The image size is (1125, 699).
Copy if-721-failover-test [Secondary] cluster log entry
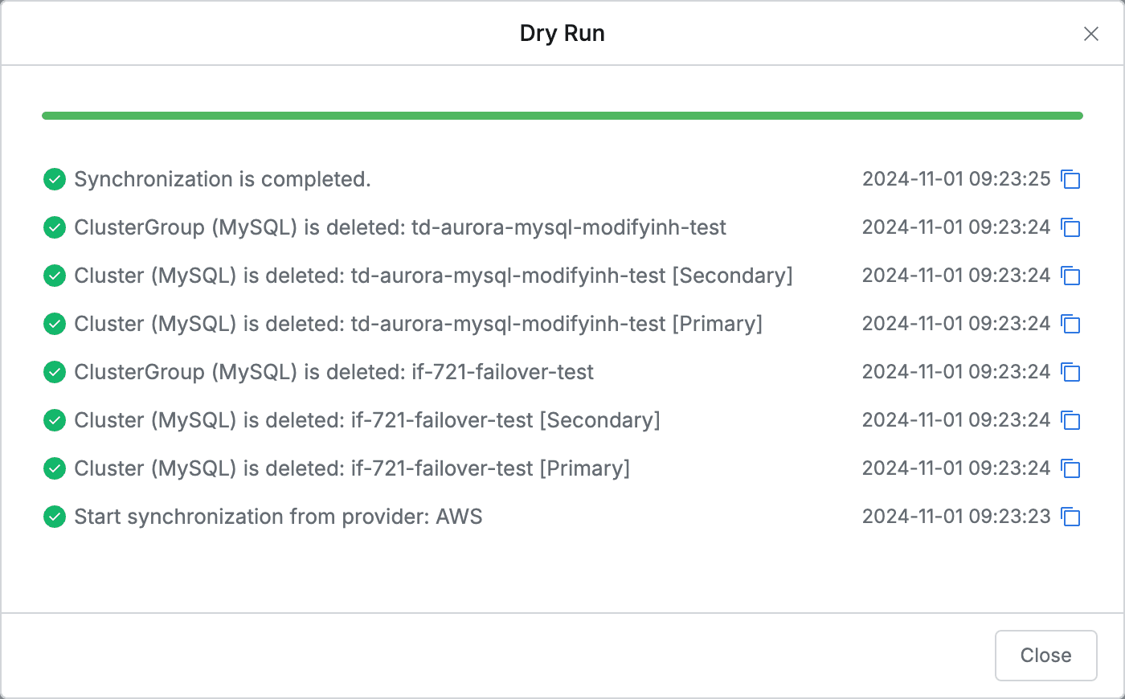click(x=1070, y=420)
